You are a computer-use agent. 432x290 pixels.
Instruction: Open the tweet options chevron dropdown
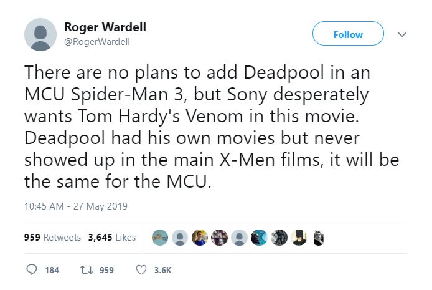click(402, 34)
